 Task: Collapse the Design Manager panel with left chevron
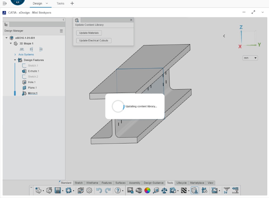pos(64,20)
